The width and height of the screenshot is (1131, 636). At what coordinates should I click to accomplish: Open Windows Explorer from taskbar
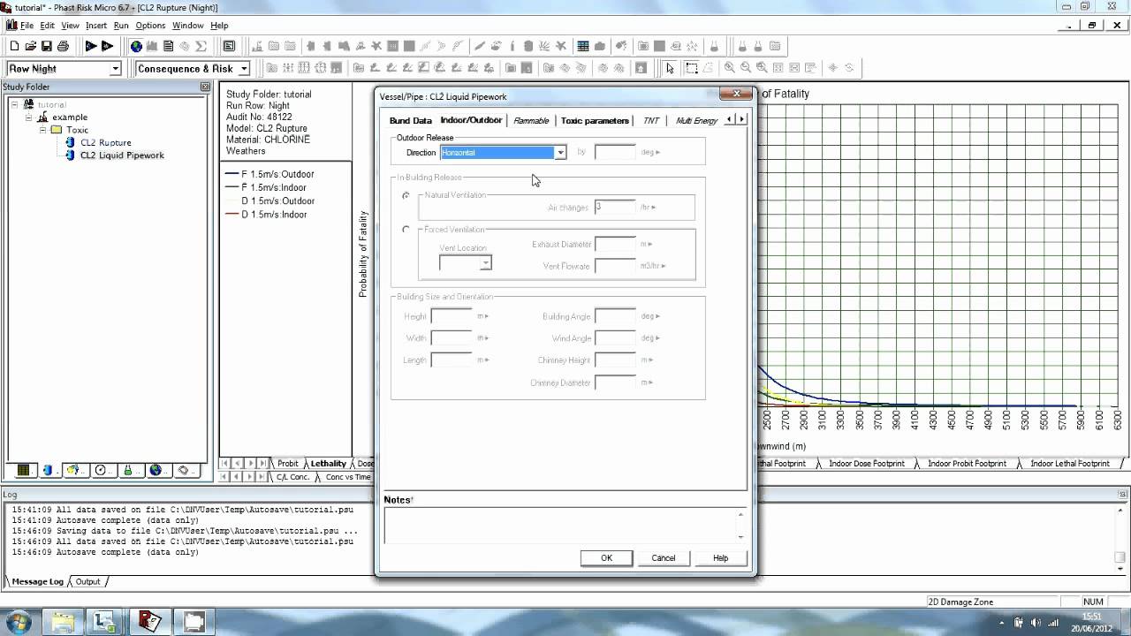tap(63, 622)
